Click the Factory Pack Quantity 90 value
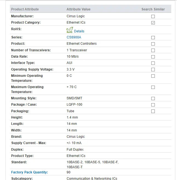Screen dimensions: 177x180 68,172
